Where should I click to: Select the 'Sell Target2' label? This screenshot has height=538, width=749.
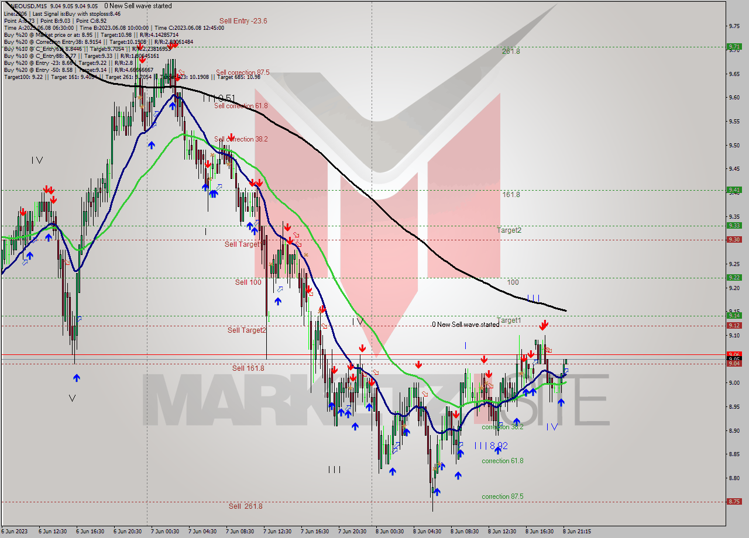(x=246, y=330)
